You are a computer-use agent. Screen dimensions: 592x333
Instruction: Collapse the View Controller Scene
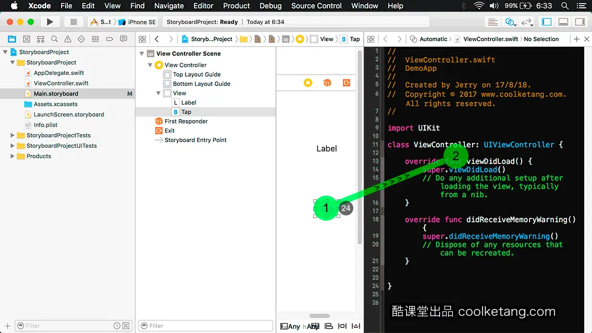pyautogui.click(x=142, y=54)
